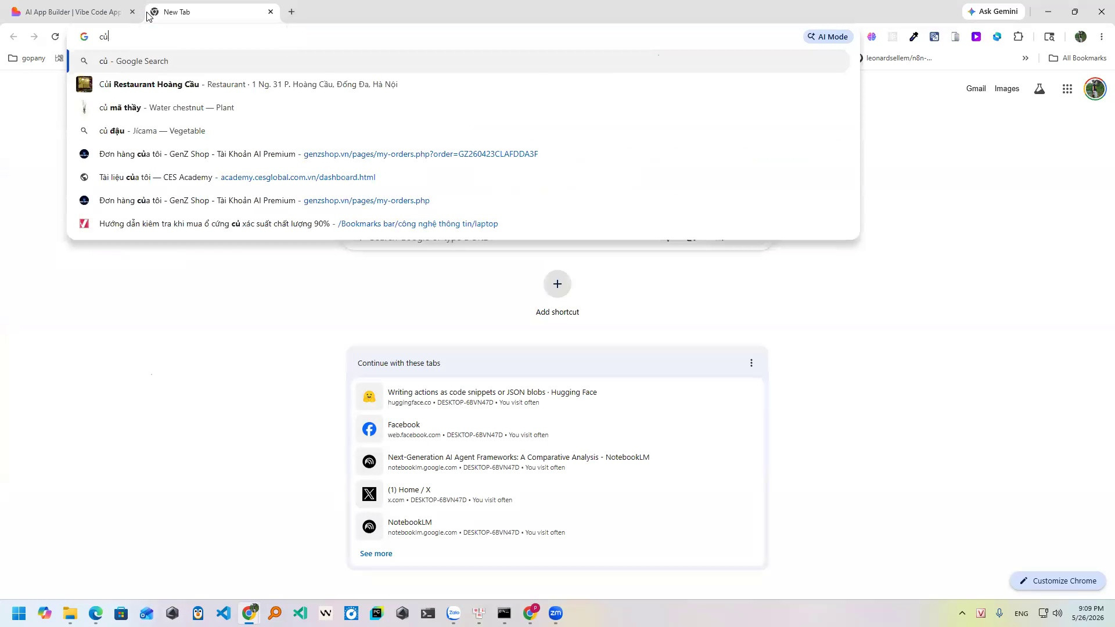
Task: Open the Next-Generation AI Agent Frameworks tab suggestion
Action: point(557,462)
